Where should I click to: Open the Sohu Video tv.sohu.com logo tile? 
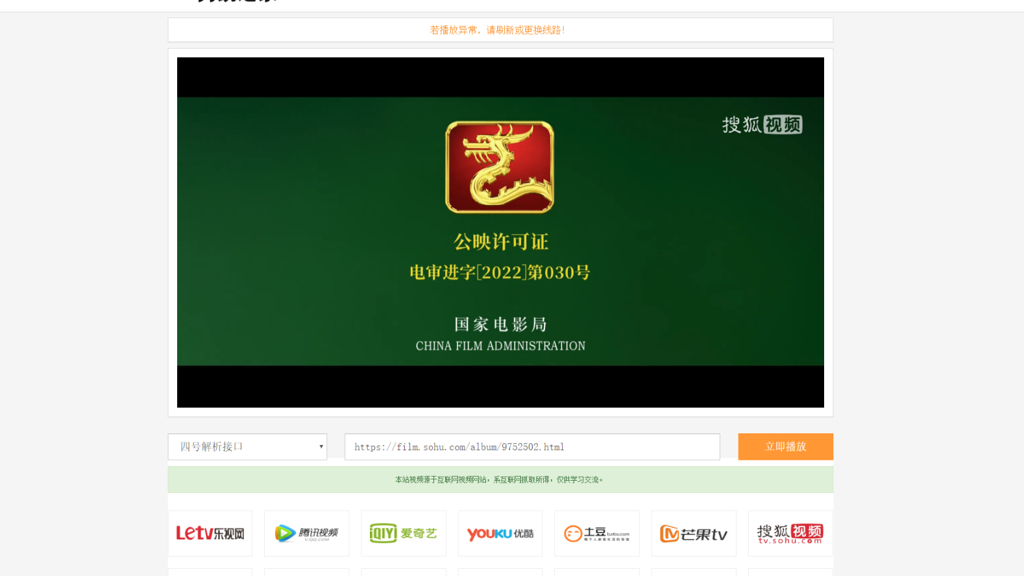click(790, 533)
